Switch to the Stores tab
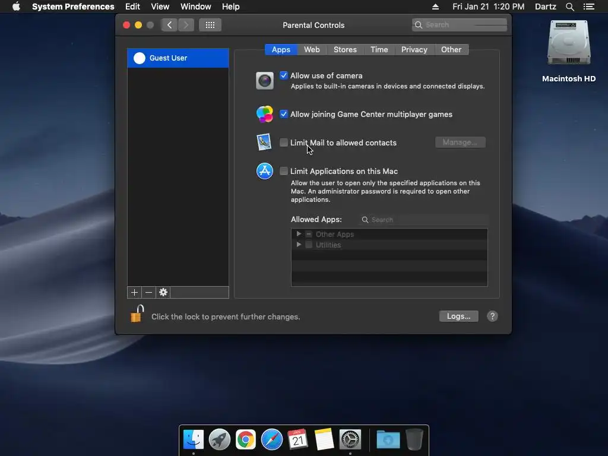The height and width of the screenshot is (456, 608). 345,50
